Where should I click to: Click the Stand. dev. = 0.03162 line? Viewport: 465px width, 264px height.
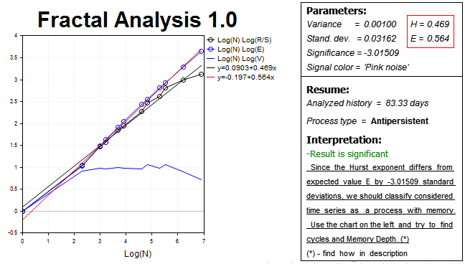click(x=352, y=39)
